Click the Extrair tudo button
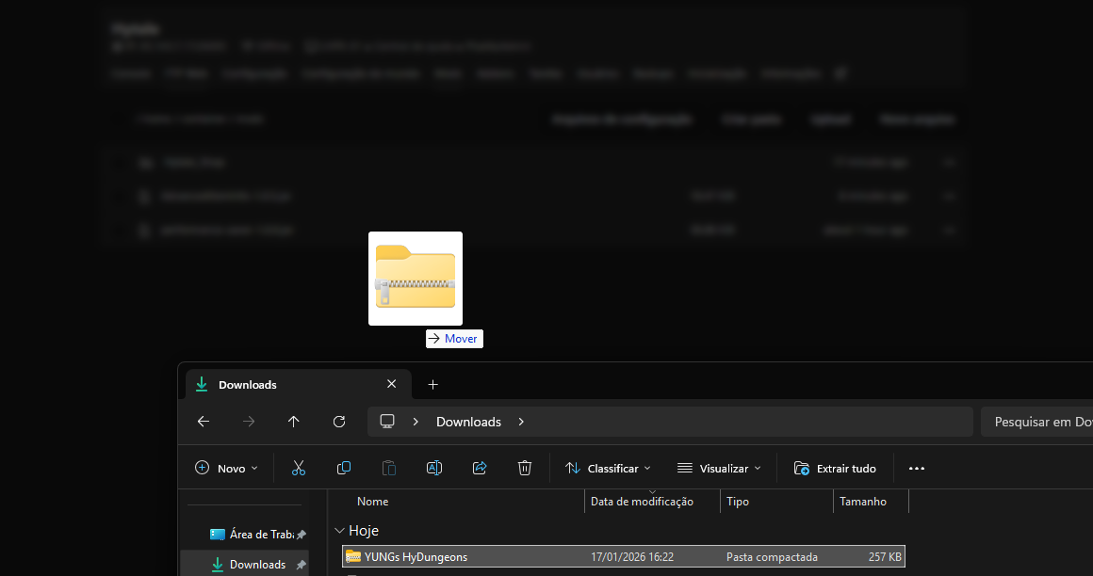The width and height of the screenshot is (1093, 576). tap(835, 468)
